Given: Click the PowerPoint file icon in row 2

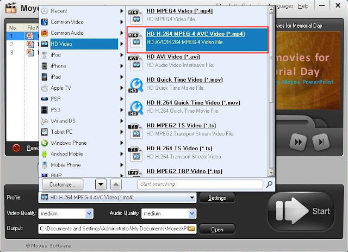Looking at the screenshot, I should click(30, 44).
